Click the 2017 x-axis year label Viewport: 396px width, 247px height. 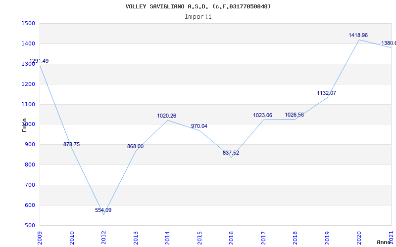[263, 238]
